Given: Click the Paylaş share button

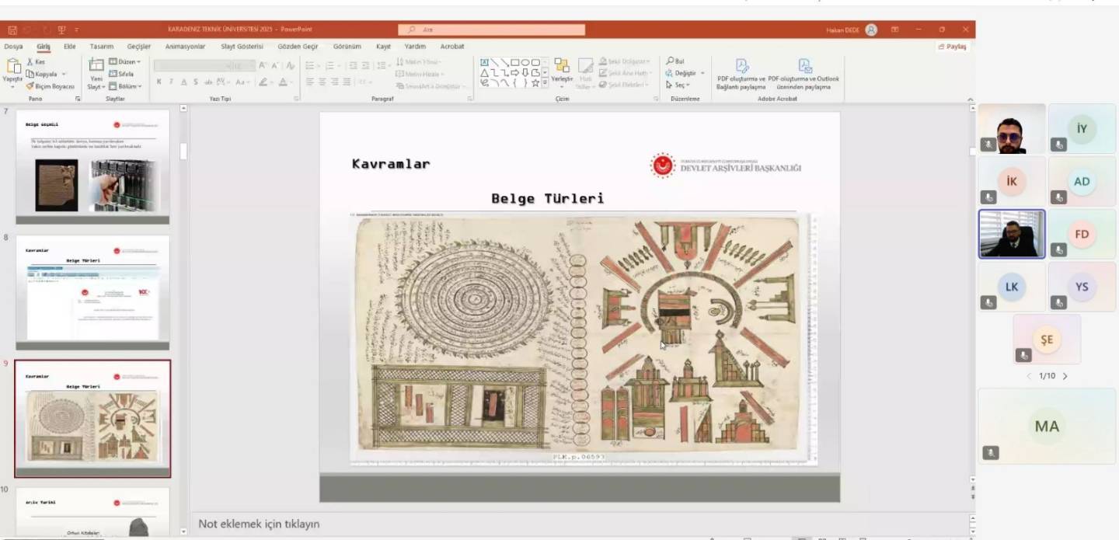Looking at the screenshot, I should 953,47.
